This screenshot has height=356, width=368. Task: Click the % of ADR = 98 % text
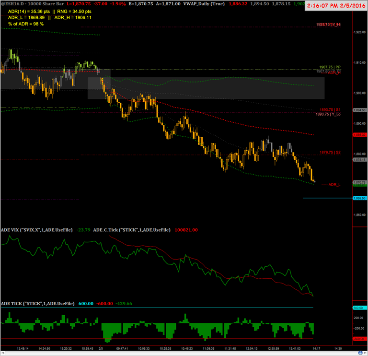click(x=26, y=24)
